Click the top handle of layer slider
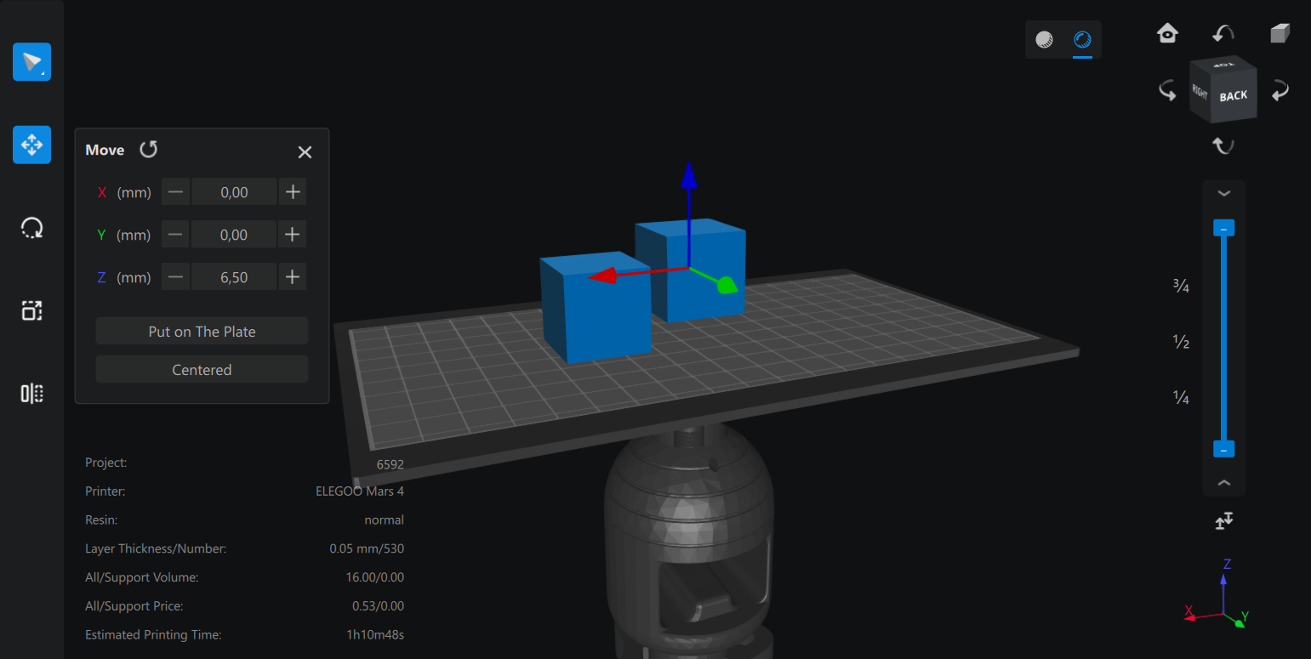 1223,229
